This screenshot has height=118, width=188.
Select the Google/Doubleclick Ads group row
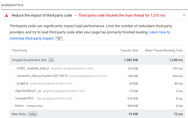tap(29, 60)
